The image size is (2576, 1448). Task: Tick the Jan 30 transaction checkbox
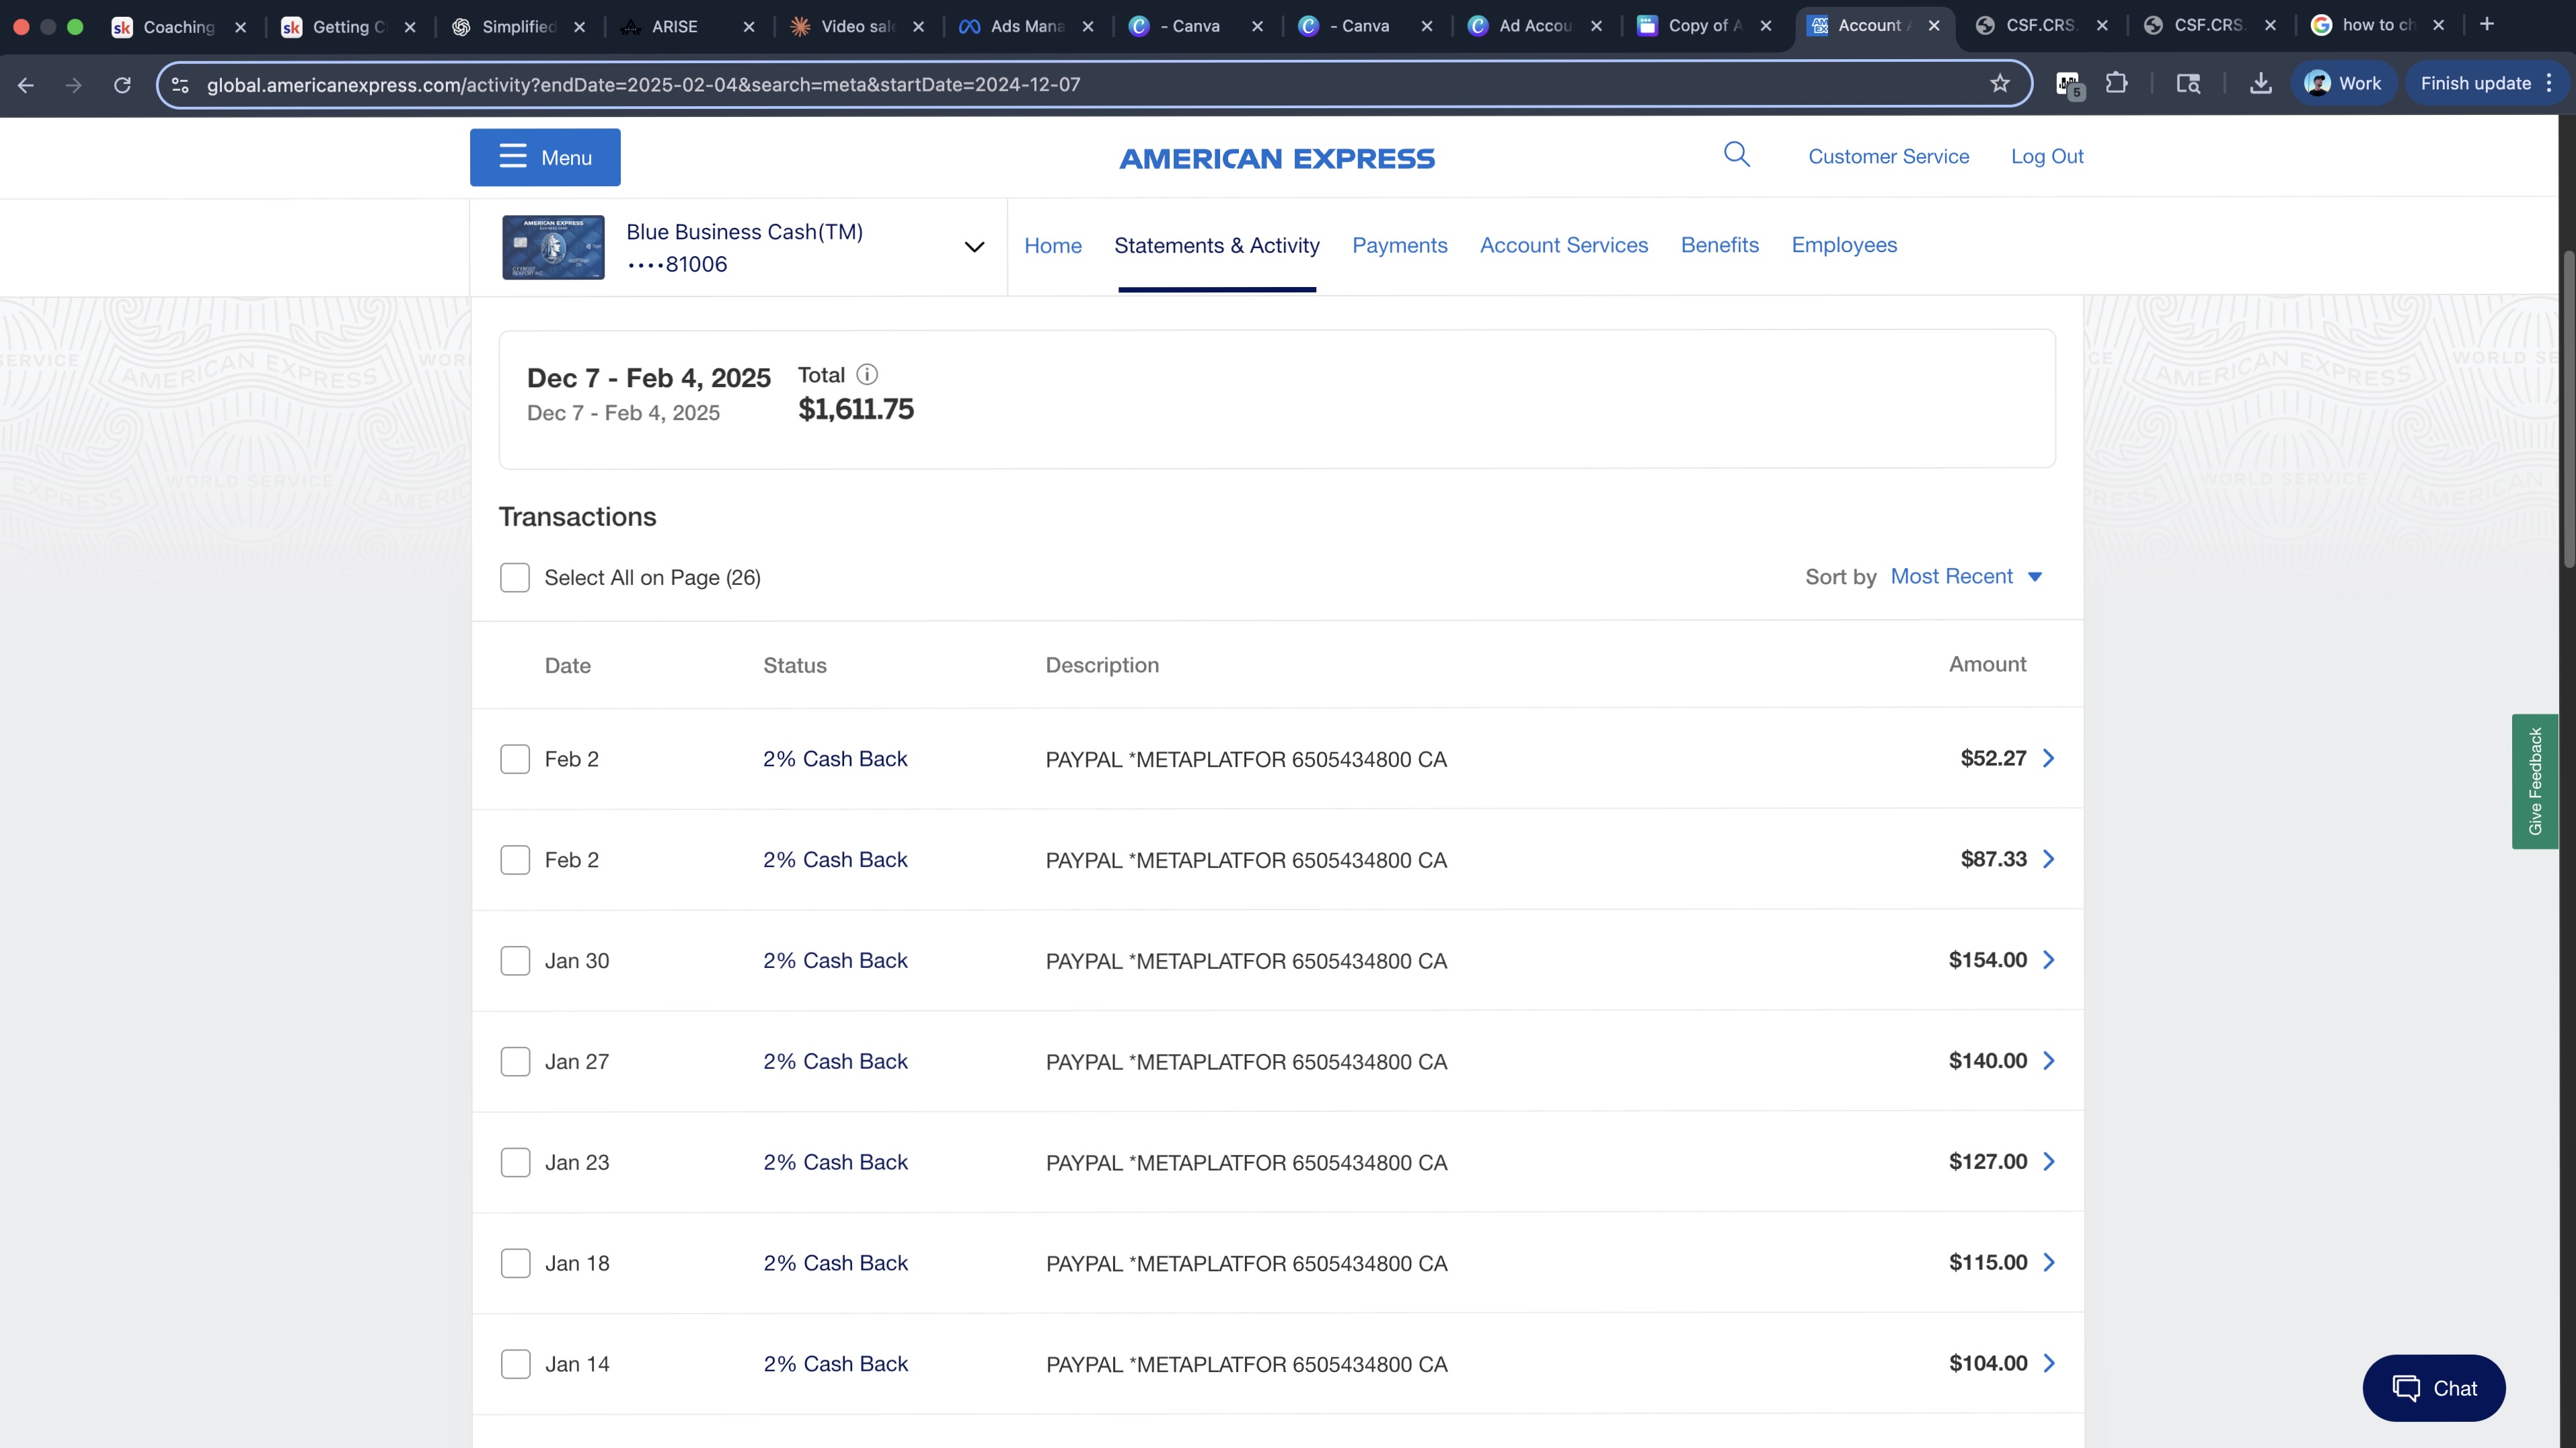pyautogui.click(x=515, y=961)
